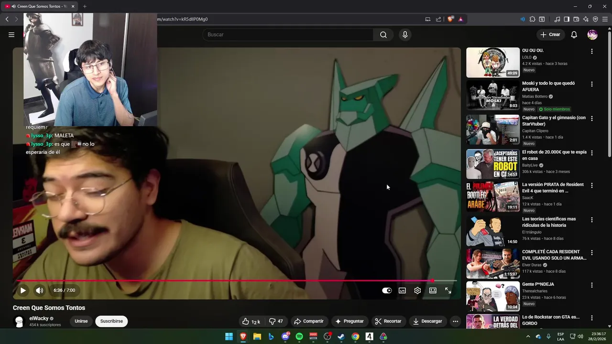Open options for 'COMPLETÉ CADA RESIDENT EVIL' video
Viewport: 612px width, 344px height.
tap(591, 252)
